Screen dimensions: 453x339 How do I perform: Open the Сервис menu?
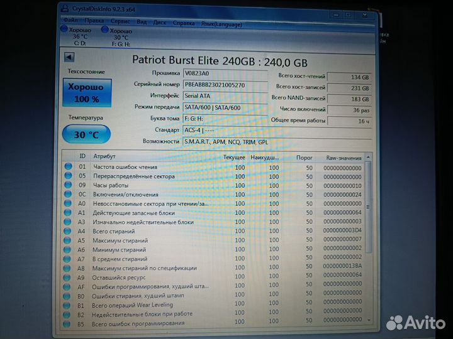(x=120, y=21)
